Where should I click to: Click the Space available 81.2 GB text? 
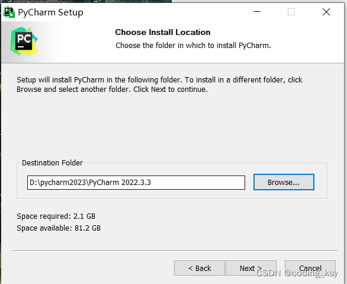[59, 228]
